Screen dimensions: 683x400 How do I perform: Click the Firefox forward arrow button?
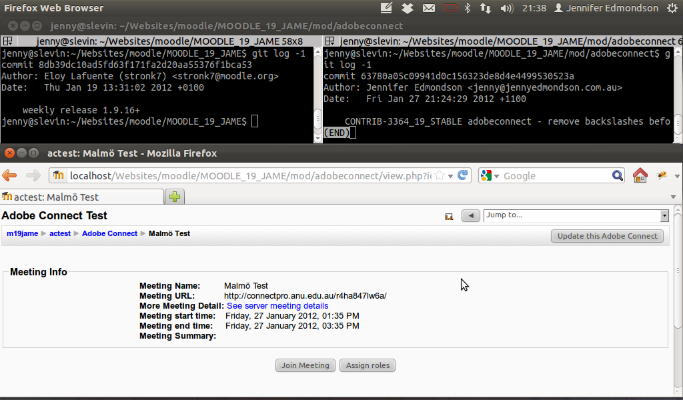click(x=33, y=175)
